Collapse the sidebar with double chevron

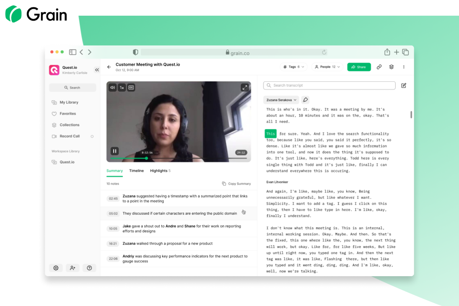pyautogui.click(x=97, y=70)
